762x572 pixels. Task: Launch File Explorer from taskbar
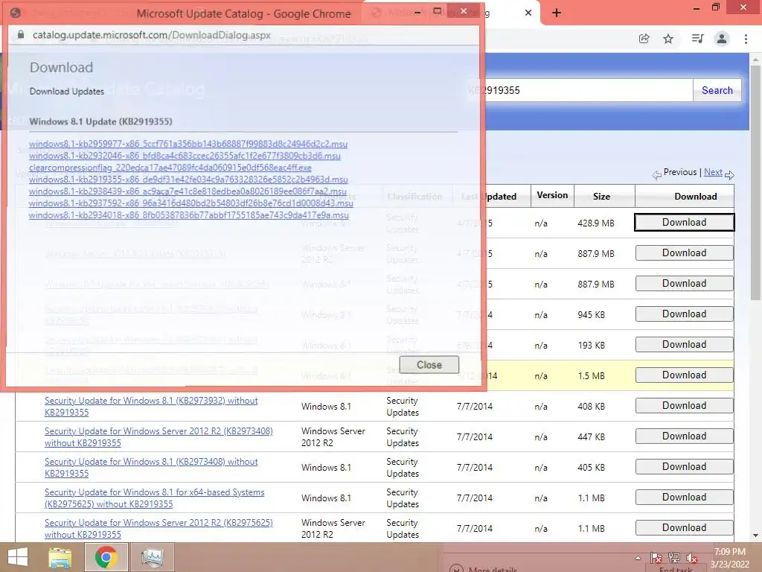point(60,557)
